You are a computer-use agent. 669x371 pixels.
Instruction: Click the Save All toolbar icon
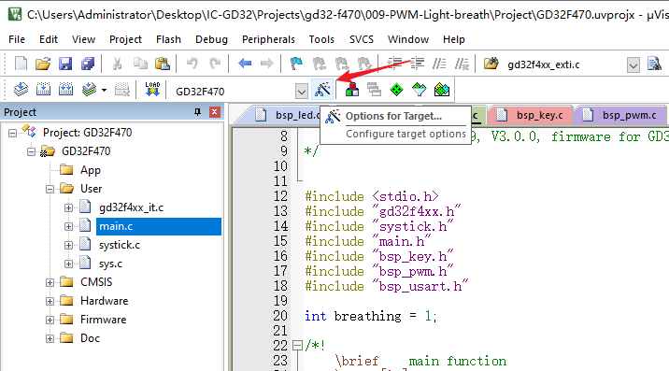point(88,64)
